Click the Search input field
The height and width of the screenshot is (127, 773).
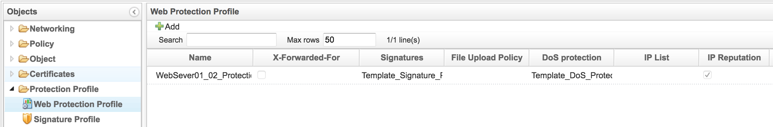pyautogui.click(x=232, y=40)
